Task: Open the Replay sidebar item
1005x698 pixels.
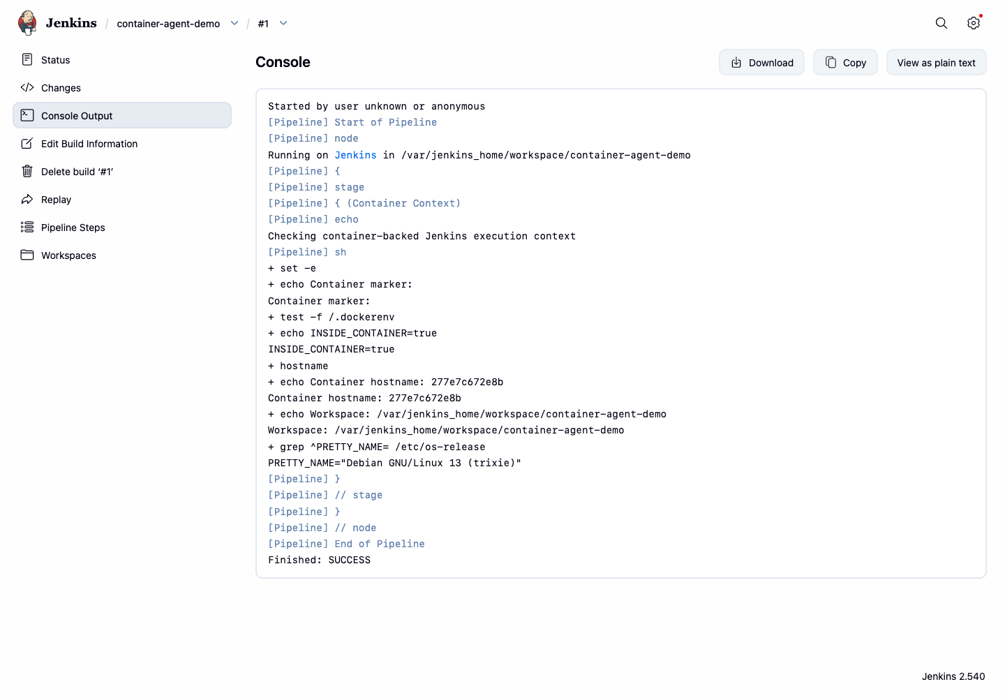Action: tap(122, 200)
